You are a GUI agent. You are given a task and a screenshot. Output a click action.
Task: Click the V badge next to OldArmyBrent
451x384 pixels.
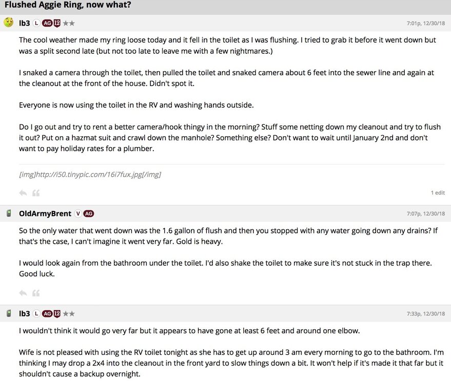click(78, 214)
